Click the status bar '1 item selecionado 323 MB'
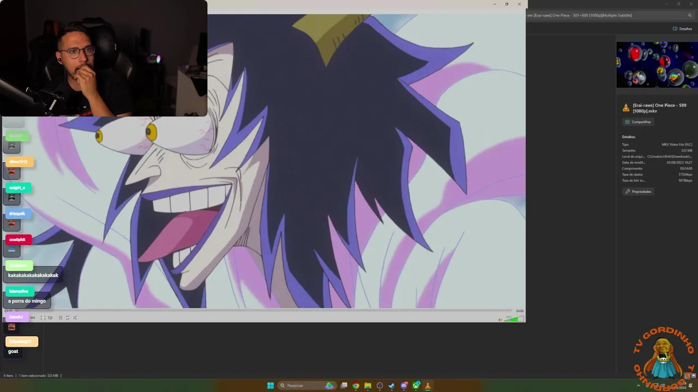 [39, 376]
